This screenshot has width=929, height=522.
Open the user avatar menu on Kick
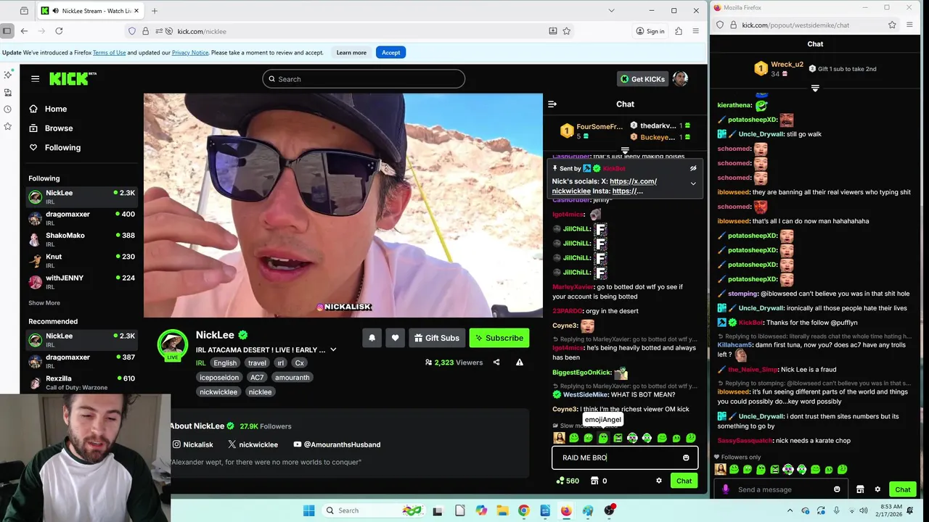pos(680,78)
